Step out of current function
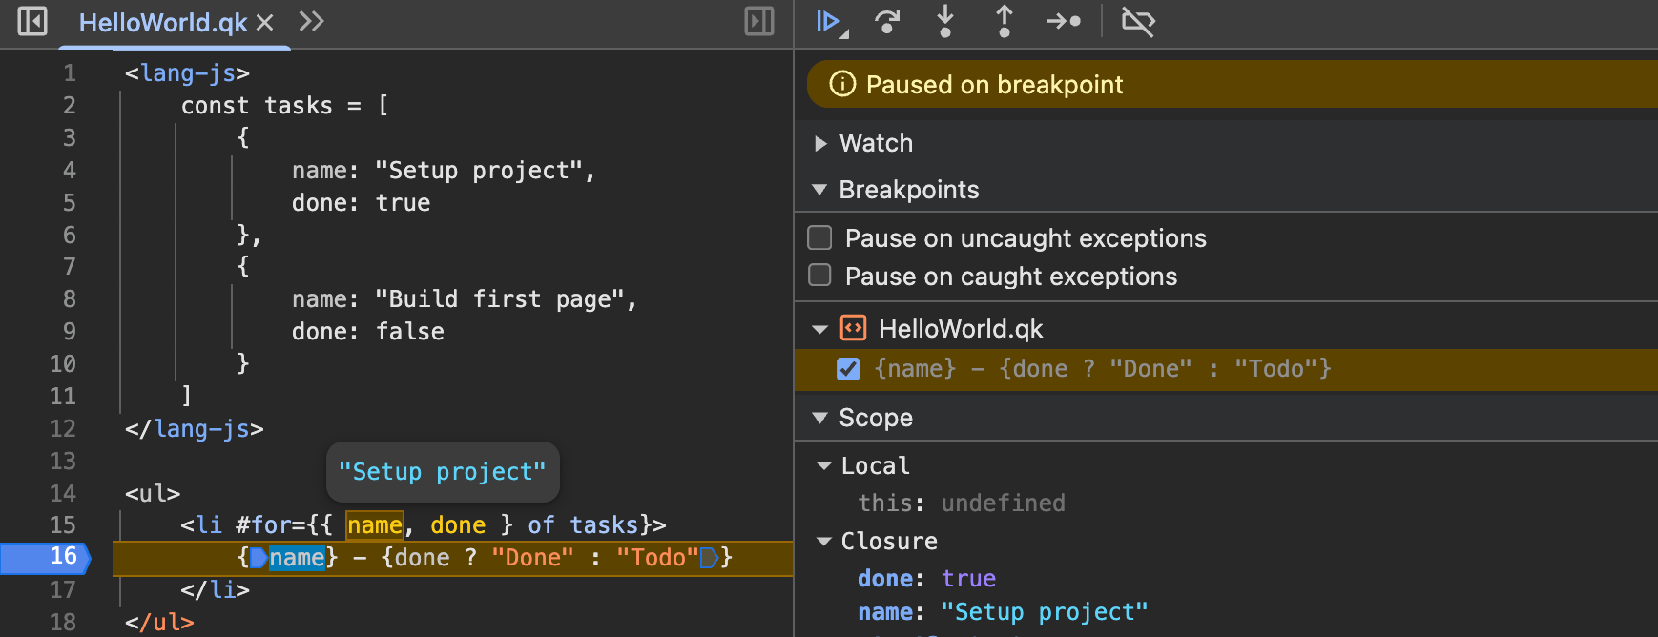Viewport: 1658px width, 637px height. [x=1004, y=21]
